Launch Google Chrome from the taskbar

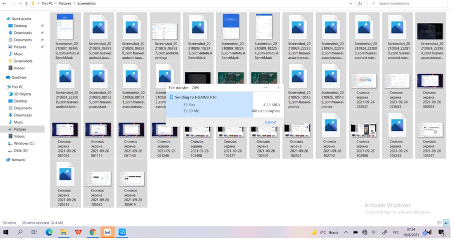(x=93, y=232)
